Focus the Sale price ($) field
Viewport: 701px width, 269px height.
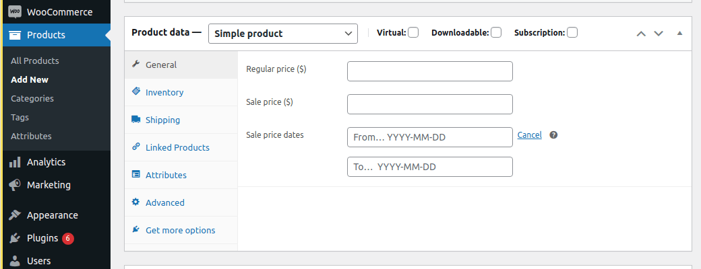point(429,104)
